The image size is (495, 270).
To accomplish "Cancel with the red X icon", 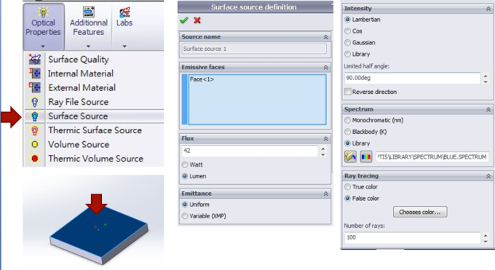I will (x=197, y=20).
